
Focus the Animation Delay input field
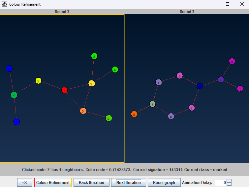(x=221, y=182)
